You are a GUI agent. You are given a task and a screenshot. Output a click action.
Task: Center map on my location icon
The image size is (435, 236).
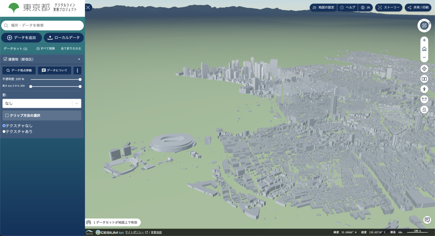(x=424, y=69)
